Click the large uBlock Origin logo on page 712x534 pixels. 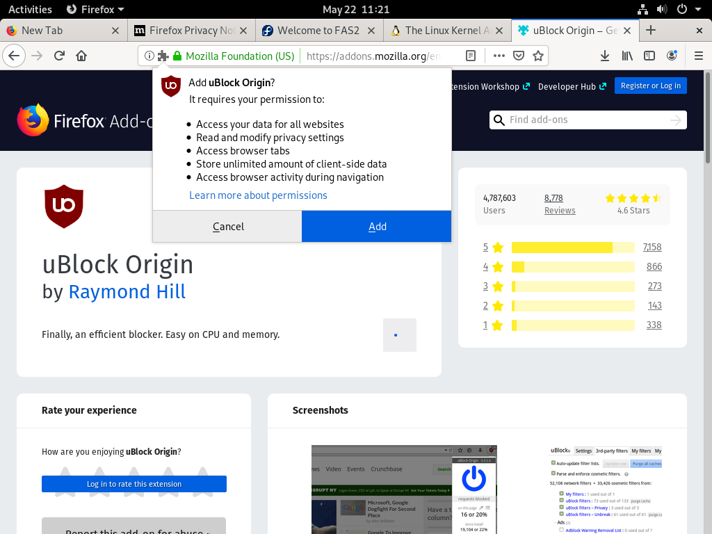pos(64,206)
